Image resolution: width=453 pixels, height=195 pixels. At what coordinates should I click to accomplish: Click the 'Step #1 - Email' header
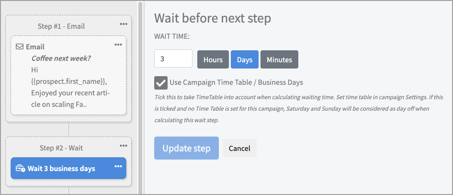61,26
